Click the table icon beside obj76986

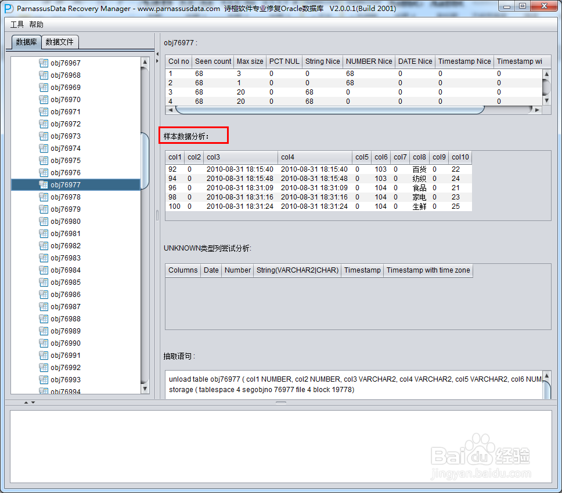pyautogui.click(x=44, y=294)
